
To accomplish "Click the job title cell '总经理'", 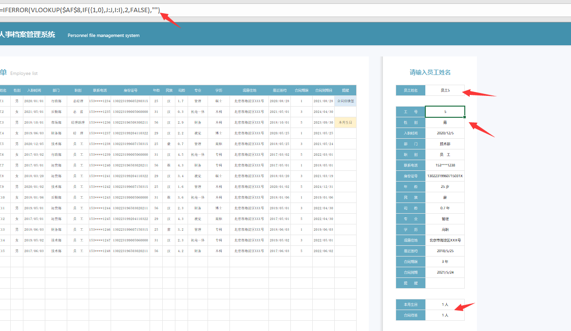I will coord(78,101).
